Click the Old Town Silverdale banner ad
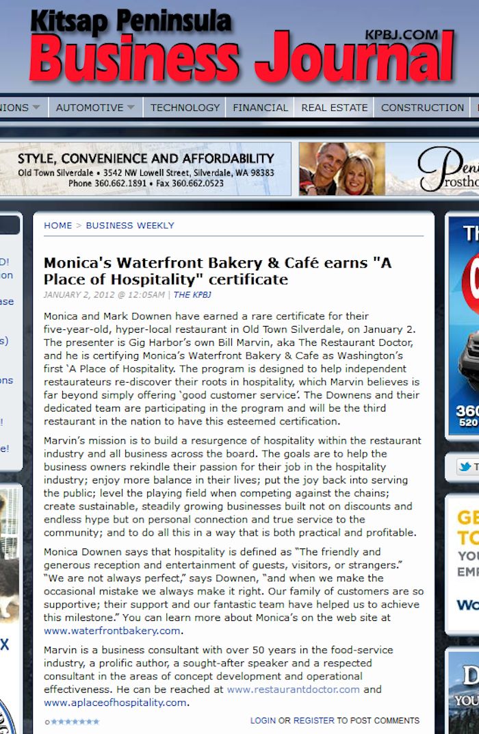This screenshot has height=734, width=479. (x=146, y=169)
